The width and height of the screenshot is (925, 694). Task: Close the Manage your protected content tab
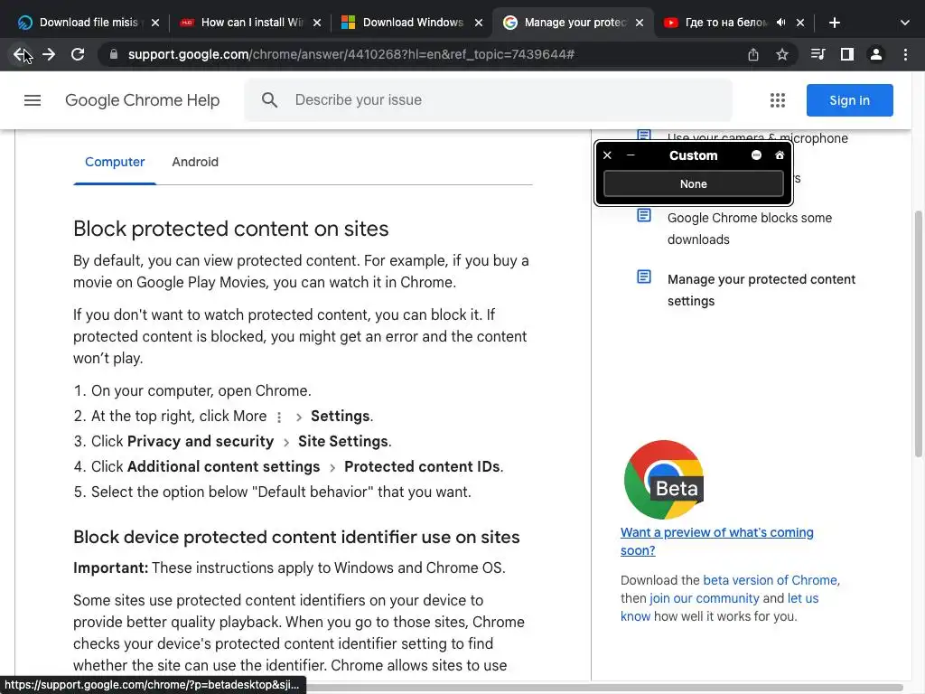pos(640,23)
